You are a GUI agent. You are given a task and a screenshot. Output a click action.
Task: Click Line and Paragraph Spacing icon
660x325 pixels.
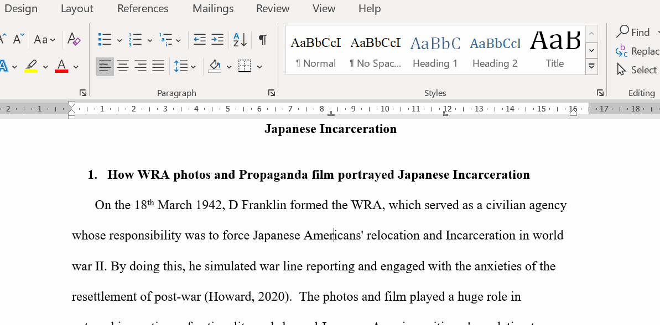tap(181, 66)
